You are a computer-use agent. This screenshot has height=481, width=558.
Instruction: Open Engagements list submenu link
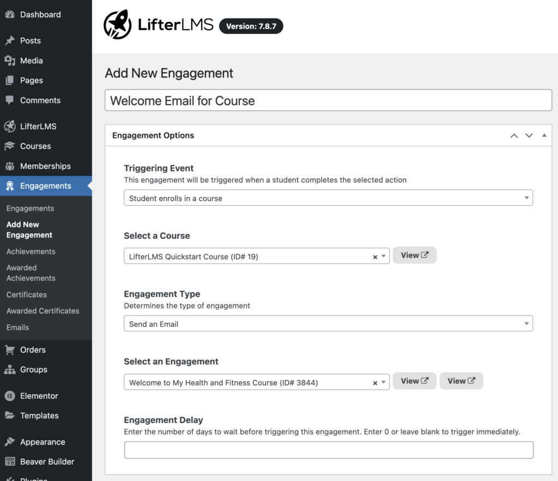tap(31, 208)
